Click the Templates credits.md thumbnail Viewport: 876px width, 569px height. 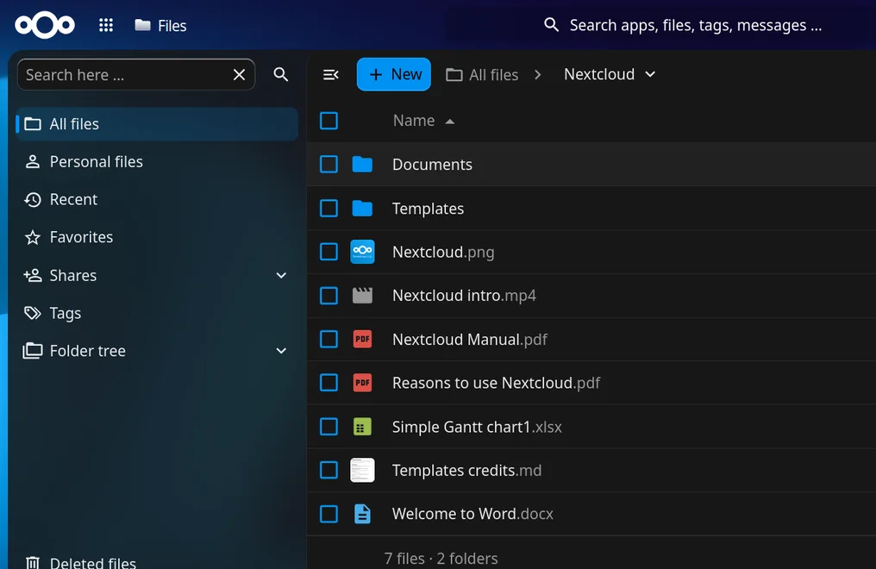(363, 470)
